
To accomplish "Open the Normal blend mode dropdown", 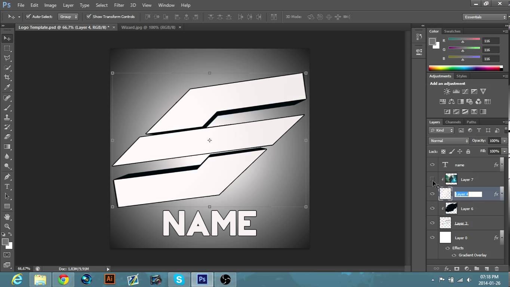I will (x=449, y=141).
